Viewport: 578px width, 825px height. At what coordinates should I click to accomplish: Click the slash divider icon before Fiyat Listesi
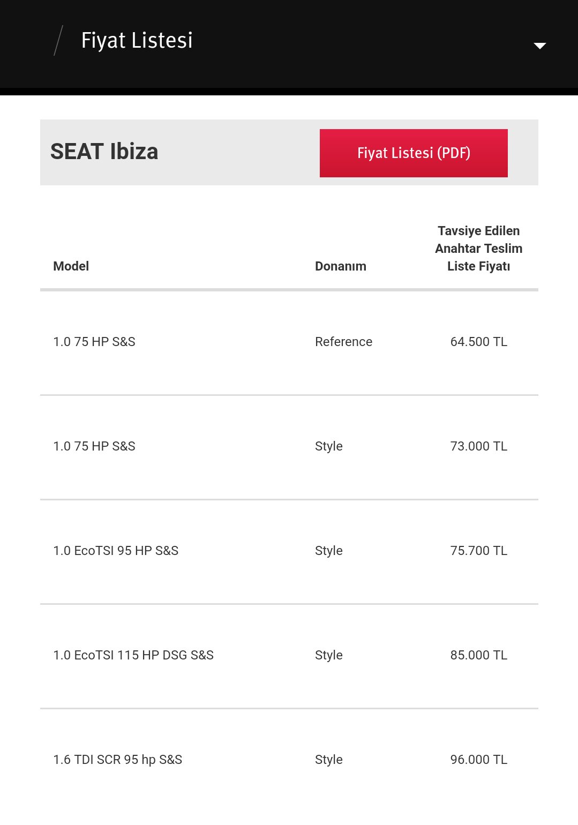coord(58,41)
